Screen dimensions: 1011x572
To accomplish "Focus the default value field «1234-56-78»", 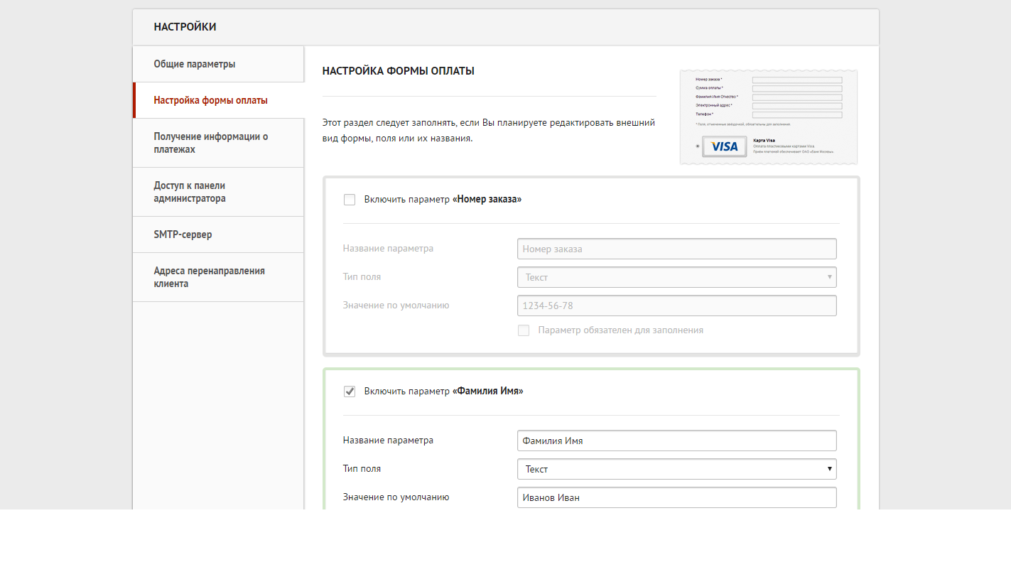I will click(x=676, y=306).
